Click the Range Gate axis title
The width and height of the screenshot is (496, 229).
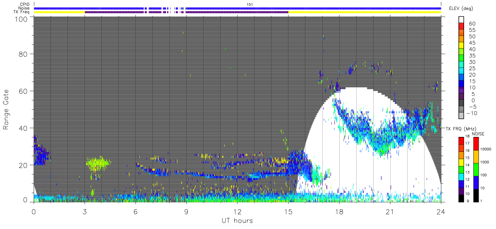(6, 110)
